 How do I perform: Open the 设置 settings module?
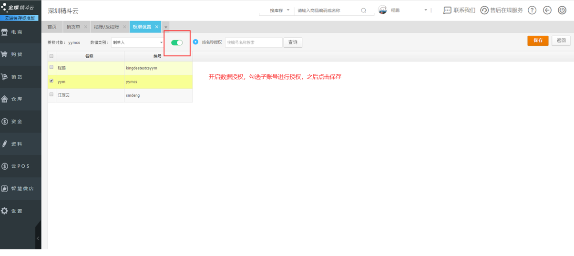(x=20, y=211)
